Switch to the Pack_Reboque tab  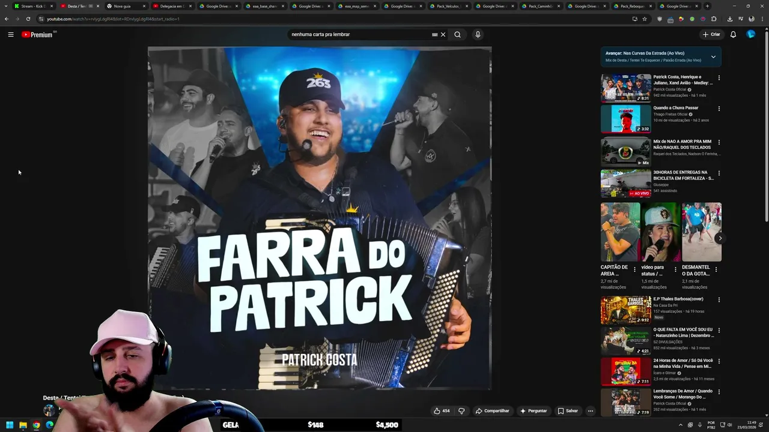(x=633, y=6)
